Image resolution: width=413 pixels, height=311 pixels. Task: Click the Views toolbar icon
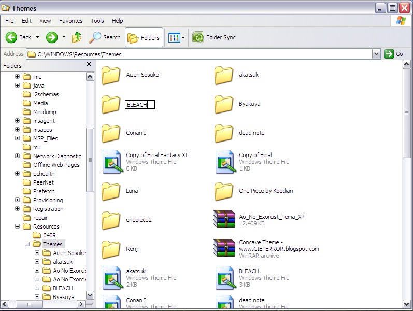point(174,38)
